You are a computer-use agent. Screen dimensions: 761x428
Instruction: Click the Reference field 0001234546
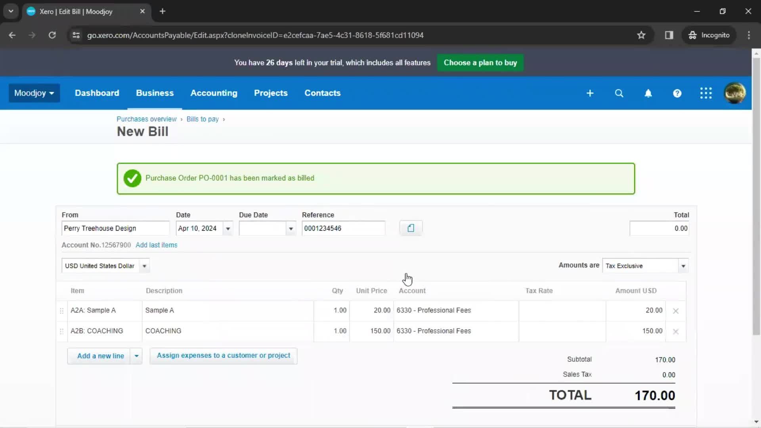pyautogui.click(x=343, y=228)
